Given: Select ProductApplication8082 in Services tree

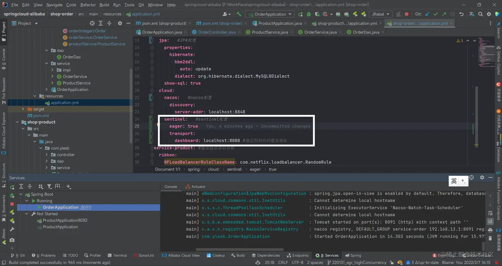Looking at the screenshot, I should tap(65, 220).
